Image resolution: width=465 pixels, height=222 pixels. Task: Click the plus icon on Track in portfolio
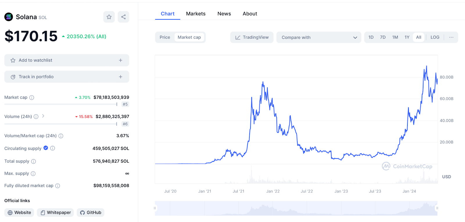(x=121, y=77)
